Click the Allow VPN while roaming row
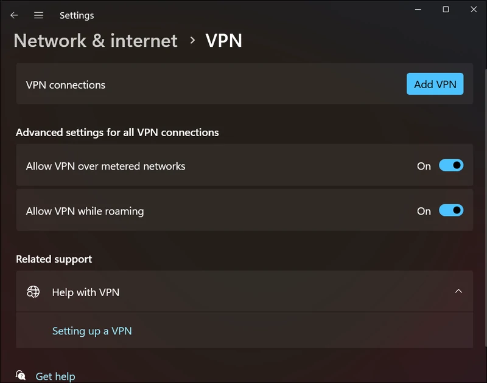Viewport: 487px width, 383px height. (x=85, y=211)
